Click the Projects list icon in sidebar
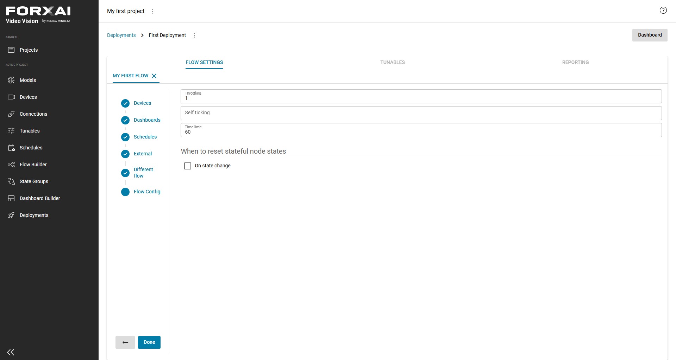The height and width of the screenshot is (360, 676). (11, 50)
